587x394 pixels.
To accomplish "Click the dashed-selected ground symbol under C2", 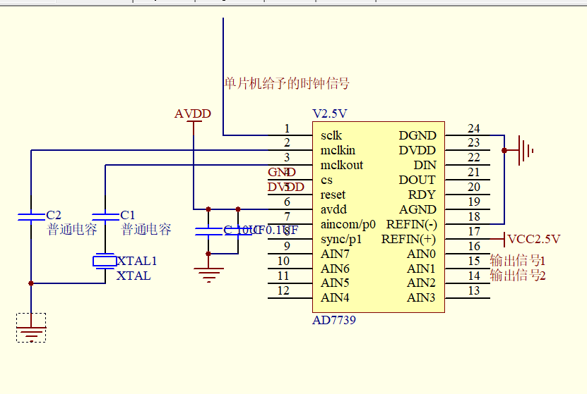I will click(31, 328).
